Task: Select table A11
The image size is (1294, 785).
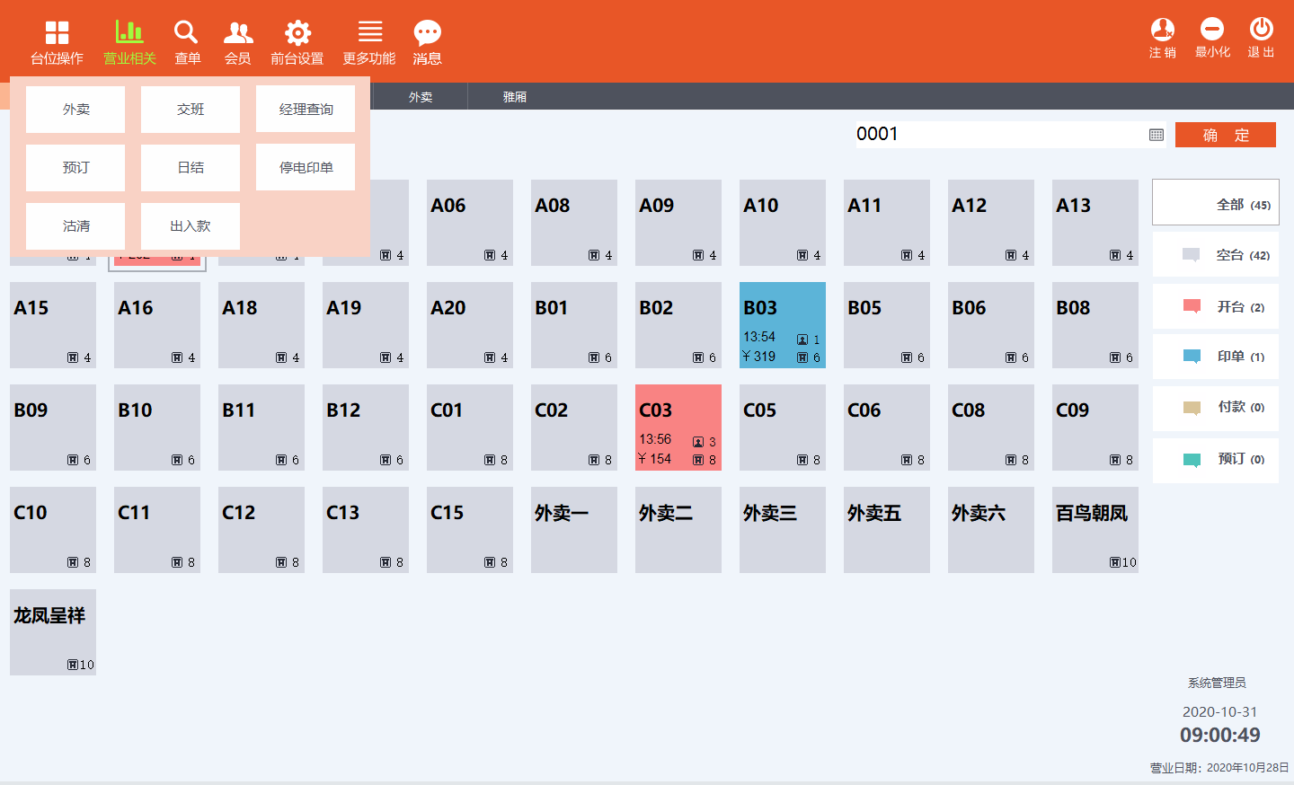Action: [x=887, y=223]
